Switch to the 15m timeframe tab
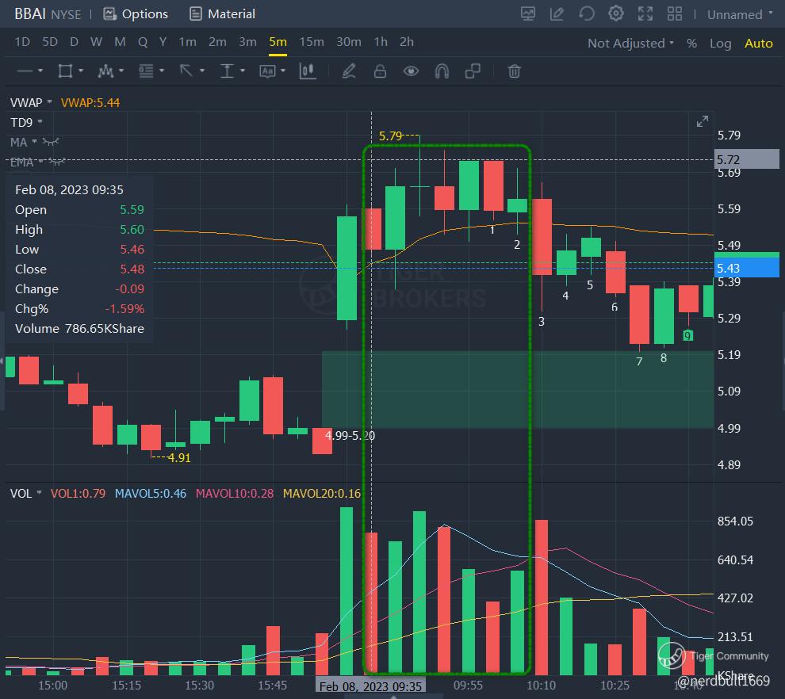The width and height of the screenshot is (785, 699). (312, 42)
